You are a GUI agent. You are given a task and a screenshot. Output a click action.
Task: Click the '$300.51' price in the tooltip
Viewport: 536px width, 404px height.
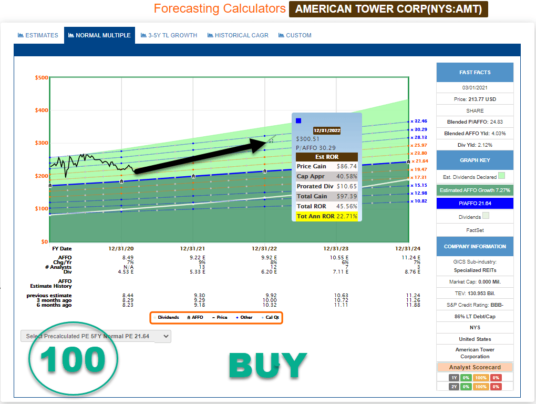[x=307, y=139]
